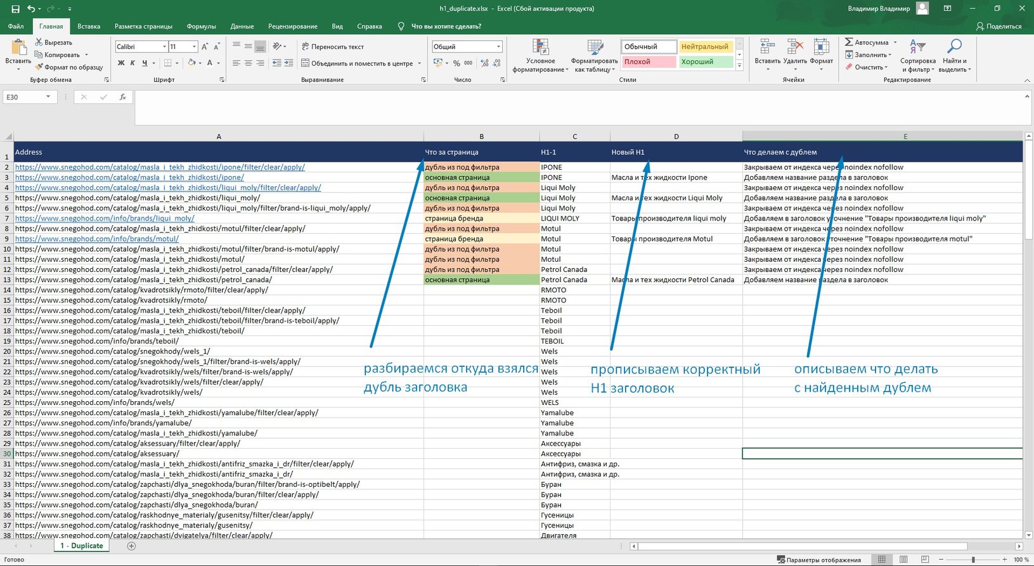Screen dimensions: 1034x566
Task: Open Форматировать как таблицу menu
Action: click(594, 56)
